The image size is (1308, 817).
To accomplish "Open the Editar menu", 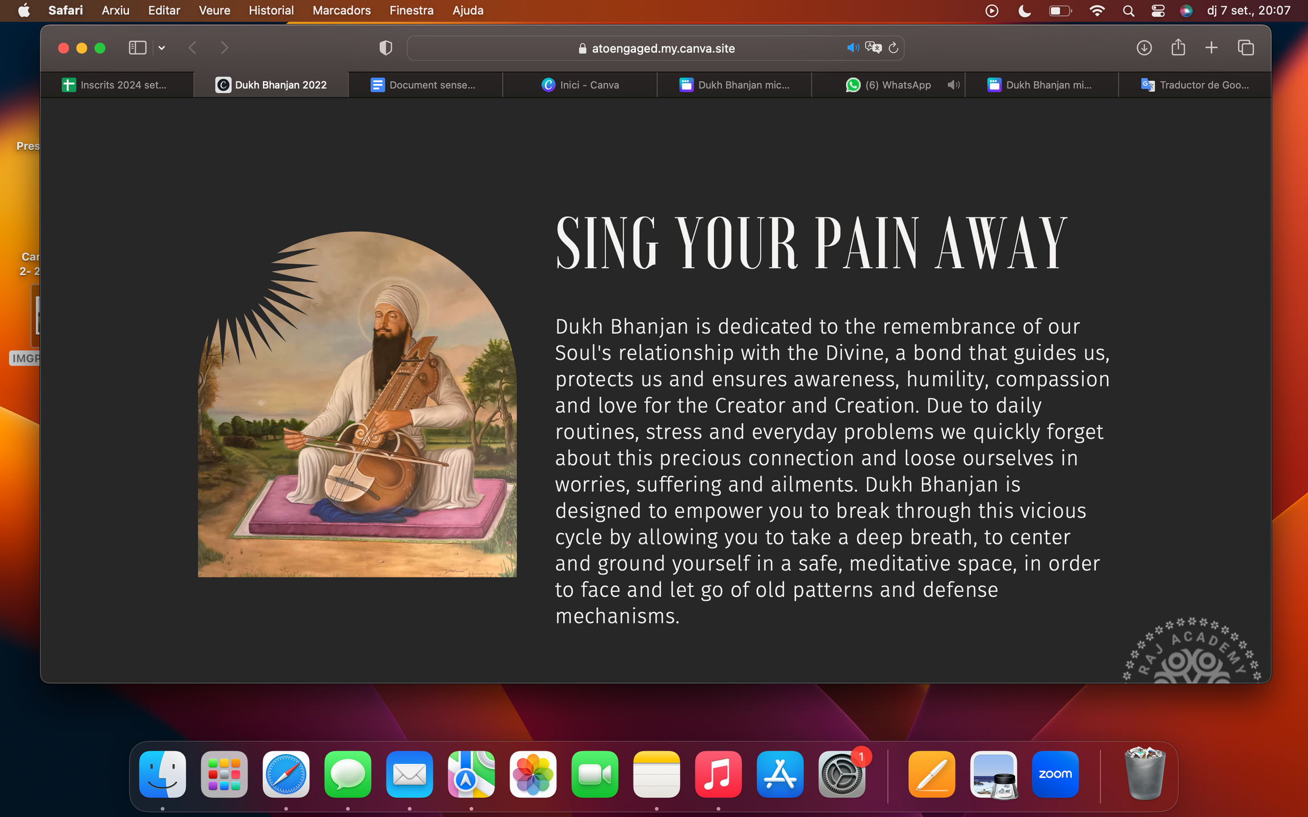I will point(164,10).
